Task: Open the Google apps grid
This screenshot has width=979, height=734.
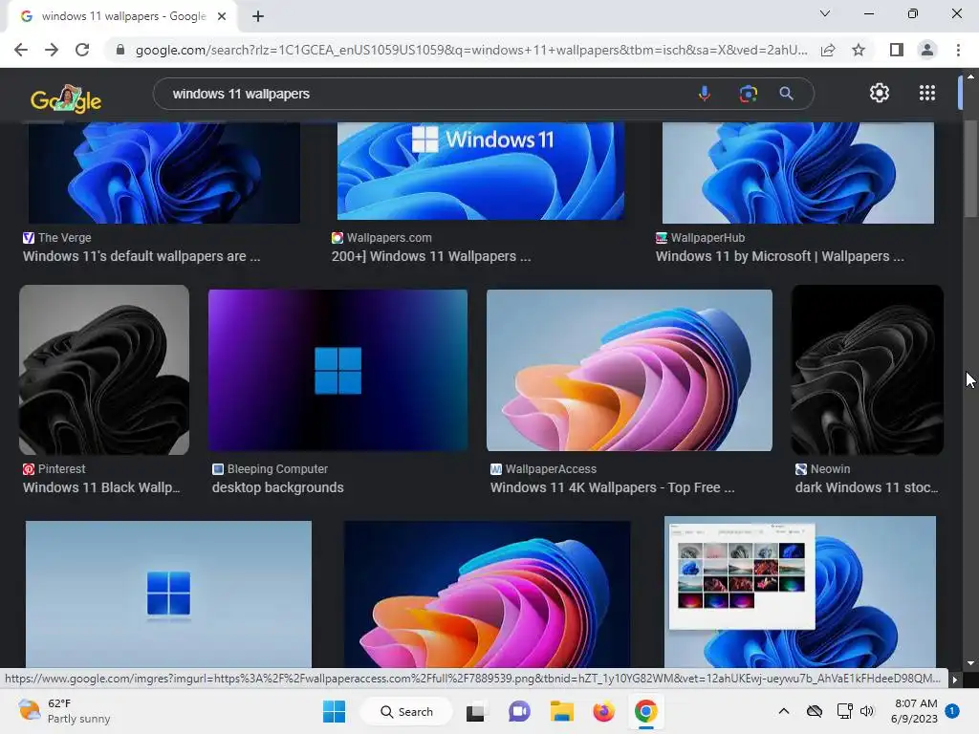Action: point(927,93)
